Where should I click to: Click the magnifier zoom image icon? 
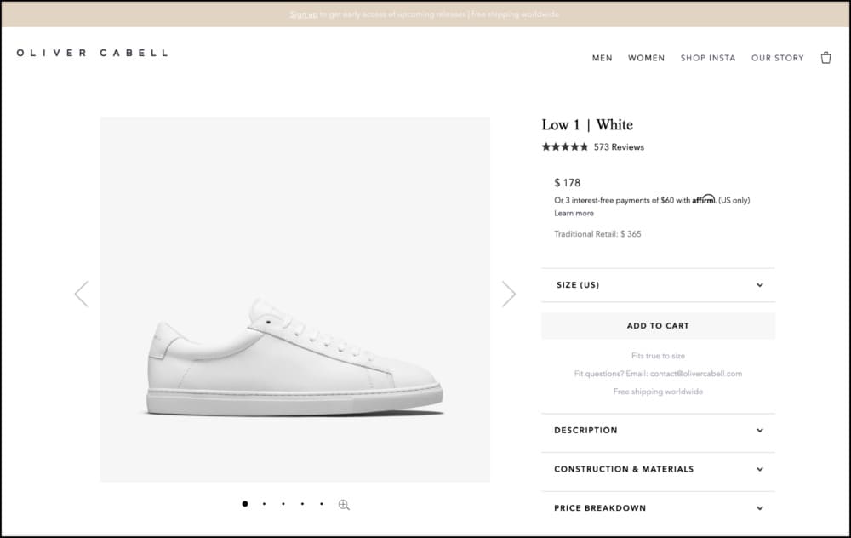tap(344, 505)
